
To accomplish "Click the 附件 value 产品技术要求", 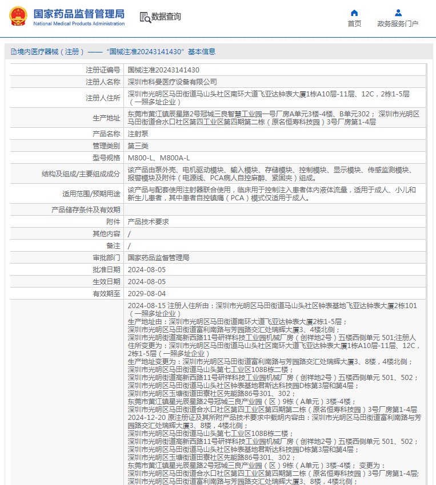I will (147, 221).
